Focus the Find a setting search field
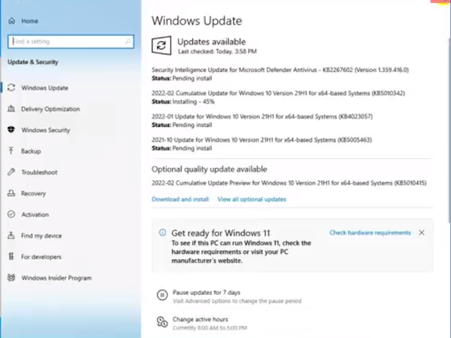451x338 pixels. 70,42
